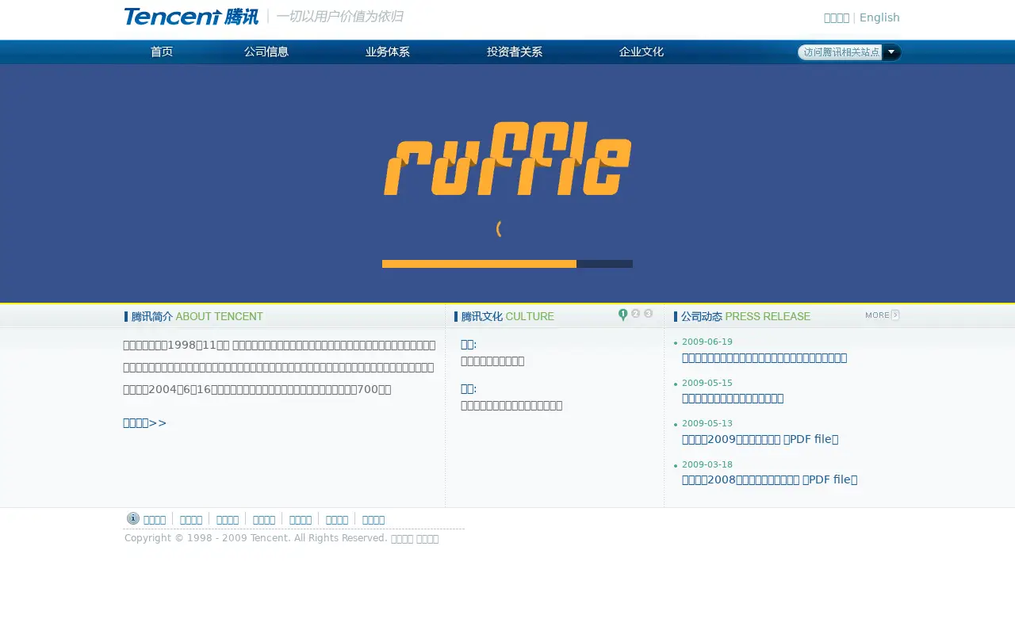The image size is (1015, 634).
Task: Click the Tencent 腾讯 logo
Action: point(191,17)
